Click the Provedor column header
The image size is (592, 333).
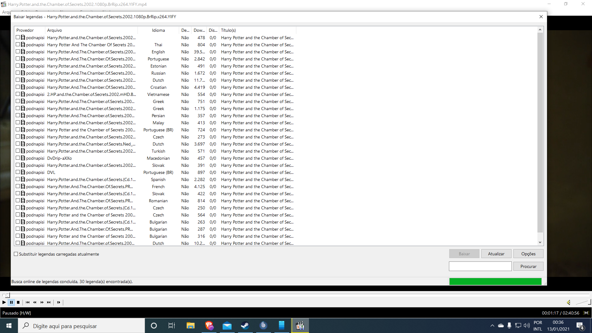coord(25,30)
